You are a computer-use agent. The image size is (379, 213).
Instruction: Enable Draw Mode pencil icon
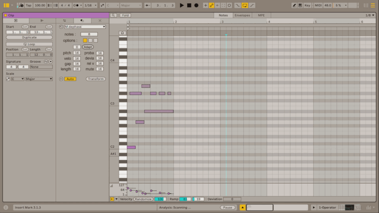295,5
